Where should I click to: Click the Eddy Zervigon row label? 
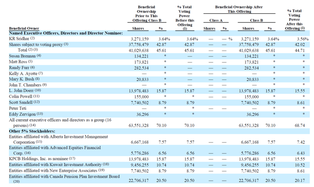(x=22, y=114)
